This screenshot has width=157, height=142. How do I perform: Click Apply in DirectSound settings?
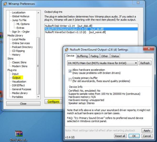coord(147,131)
